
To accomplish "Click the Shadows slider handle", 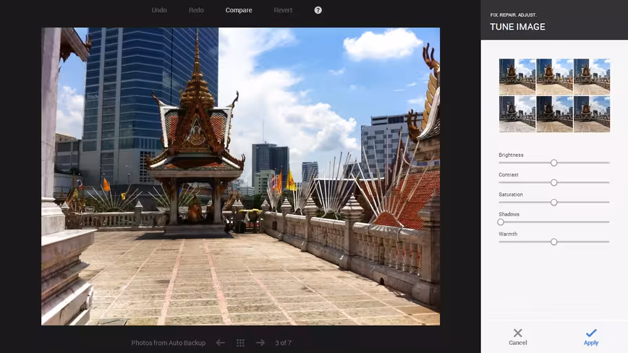I will pyautogui.click(x=501, y=222).
